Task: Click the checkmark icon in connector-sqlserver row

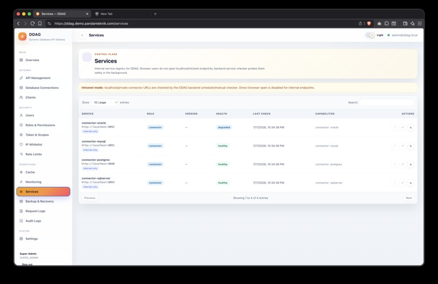Action: pyautogui.click(x=403, y=183)
